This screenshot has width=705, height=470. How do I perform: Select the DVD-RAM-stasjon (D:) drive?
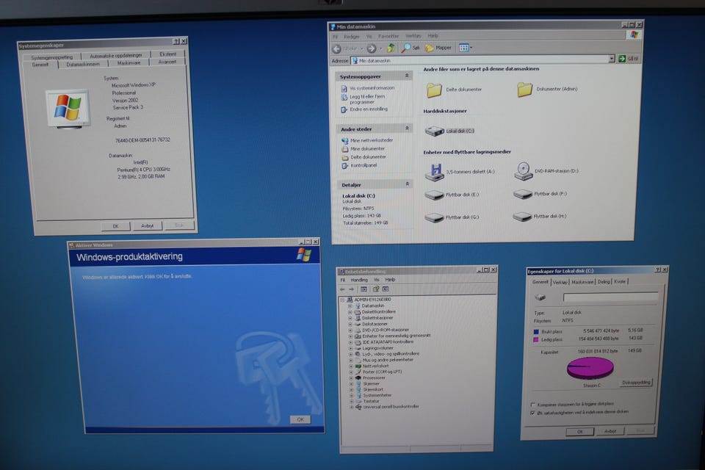pyautogui.click(x=546, y=171)
